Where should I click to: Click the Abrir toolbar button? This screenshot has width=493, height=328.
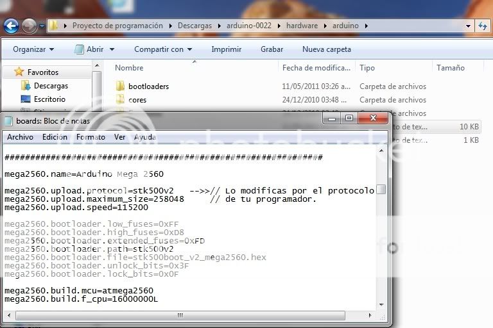(89, 49)
